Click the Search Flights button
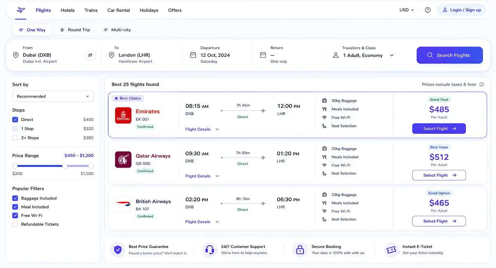This screenshot has height=268, width=496. [x=449, y=55]
